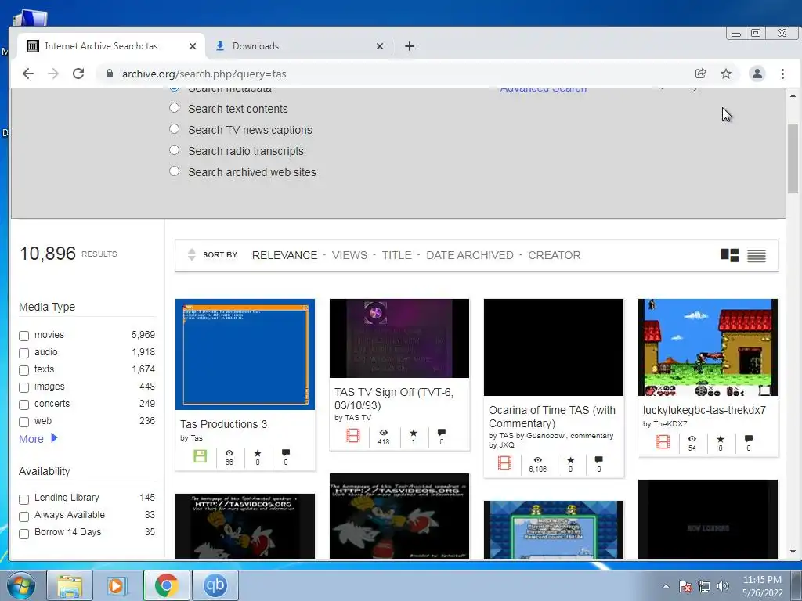The height and width of the screenshot is (601, 802).
Task: Check the images media type filter
Action: pyautogui.click(x=24, y=387)
